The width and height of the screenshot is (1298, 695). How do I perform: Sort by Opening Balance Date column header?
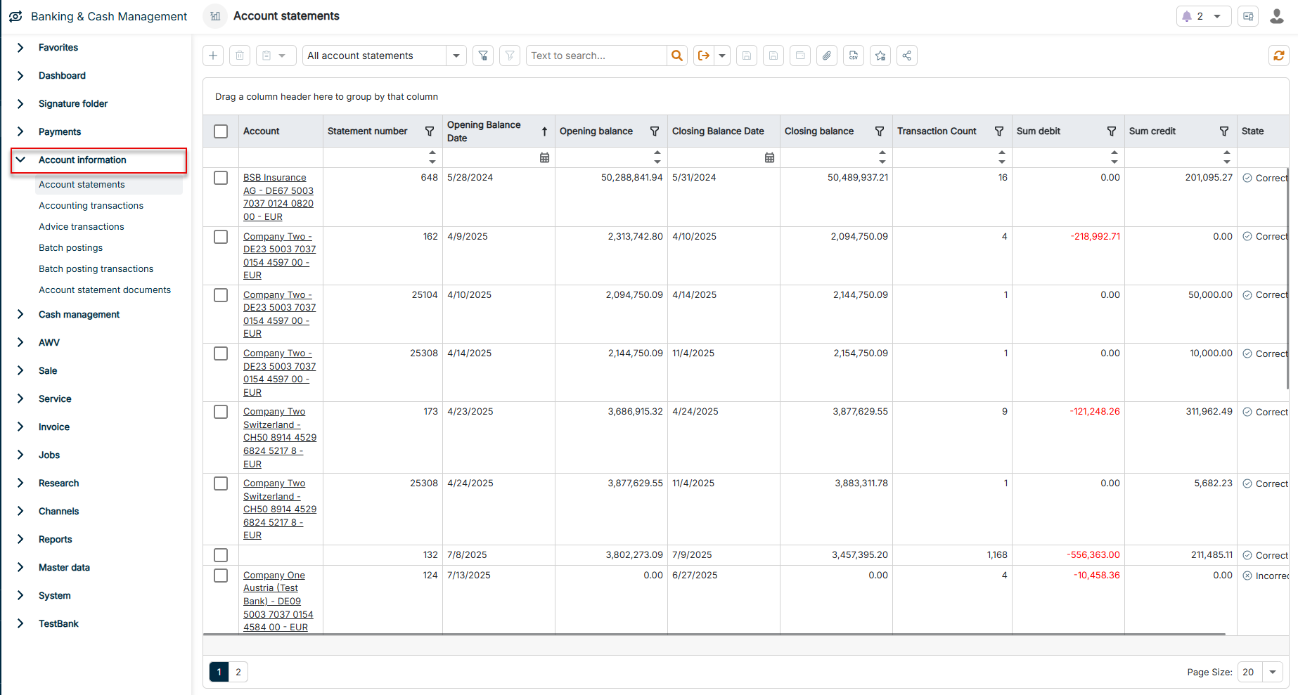coord(484,131)
